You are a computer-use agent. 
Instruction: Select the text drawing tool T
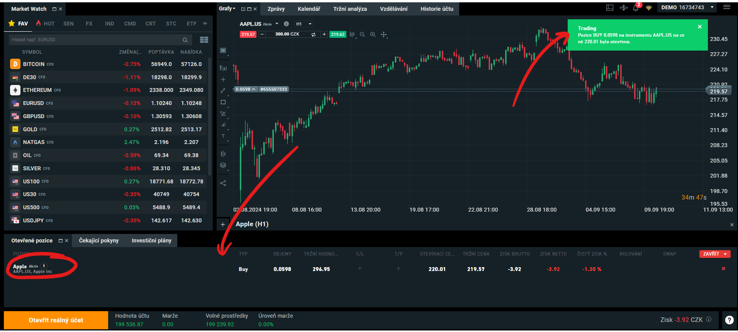click(223, 136)
